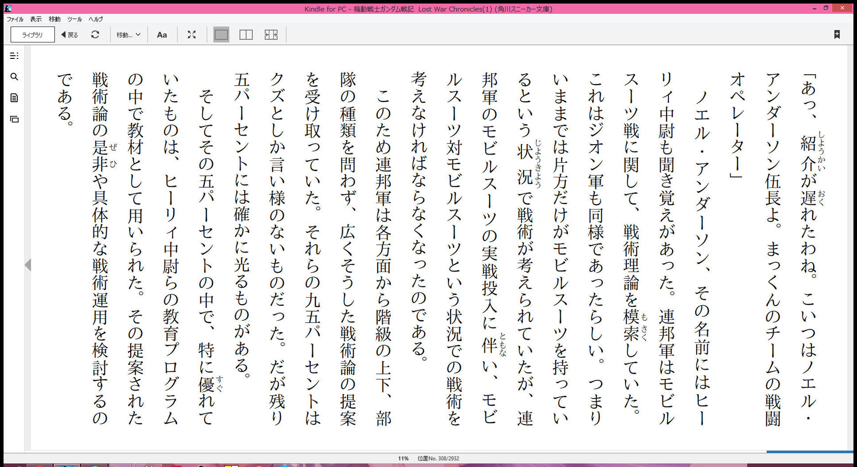Select single-column page layout
The image size is (857, 467).
pyautogui.click(x=221, y=35)
